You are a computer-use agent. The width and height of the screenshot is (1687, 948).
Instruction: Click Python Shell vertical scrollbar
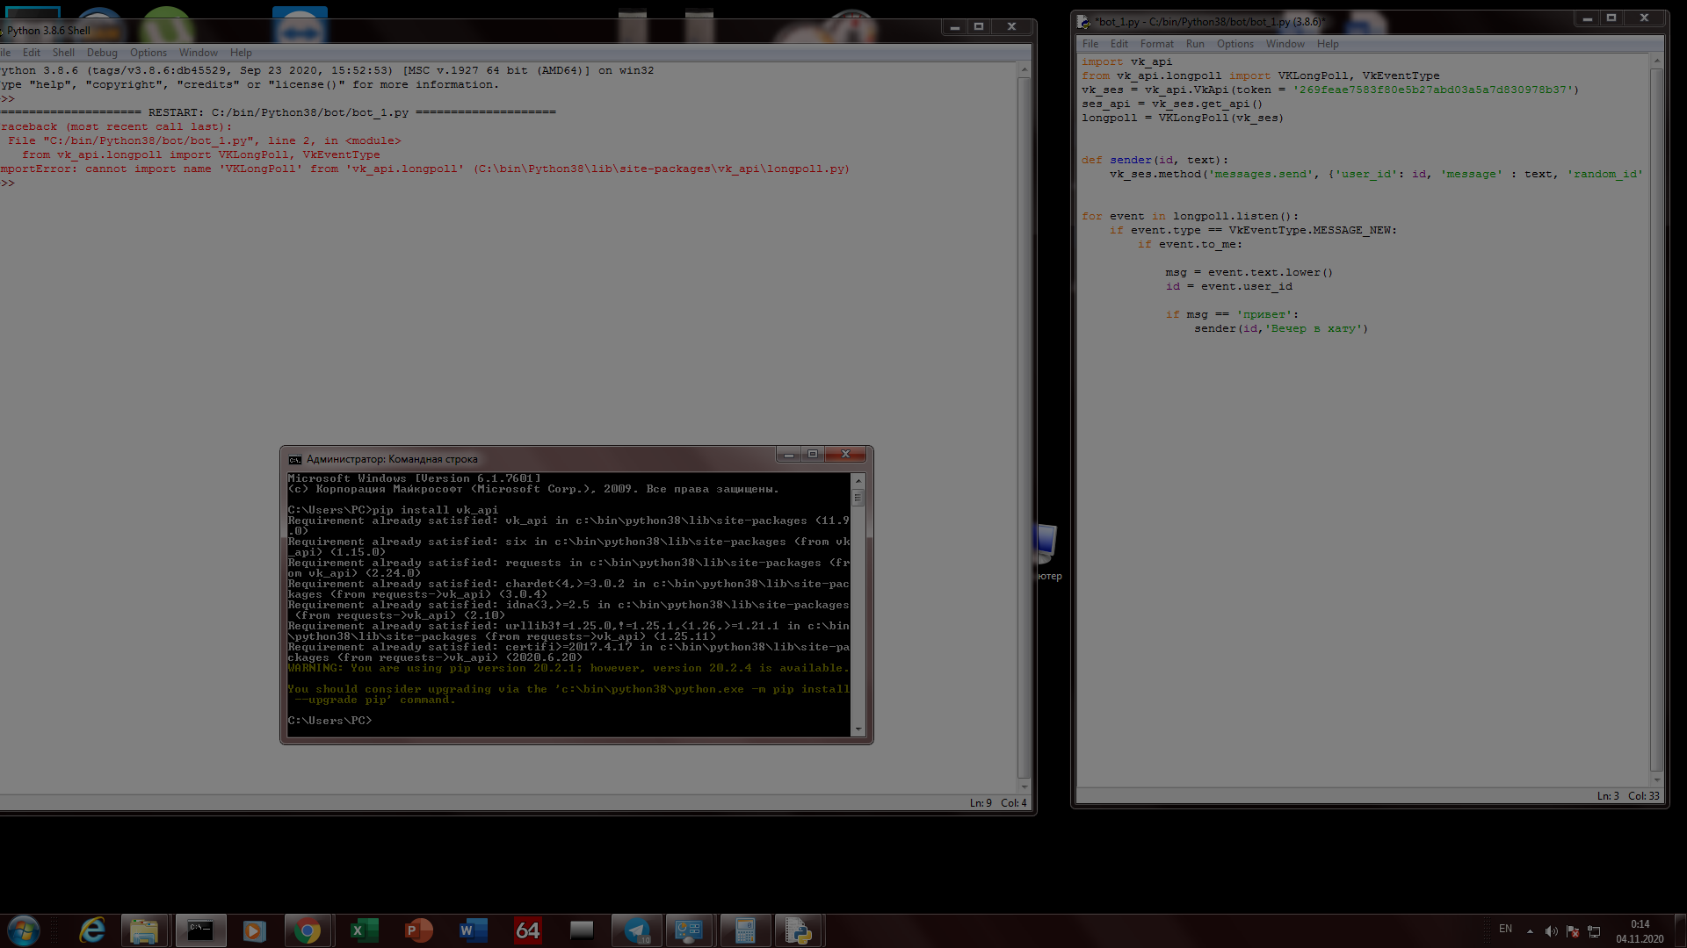point(1024,427)
